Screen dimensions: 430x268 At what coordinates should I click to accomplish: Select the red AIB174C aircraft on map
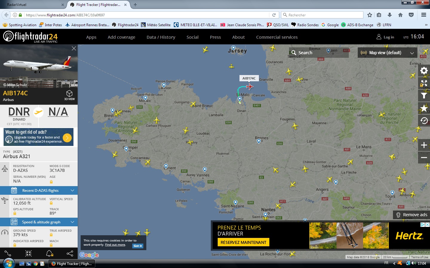tap(250, 87)
